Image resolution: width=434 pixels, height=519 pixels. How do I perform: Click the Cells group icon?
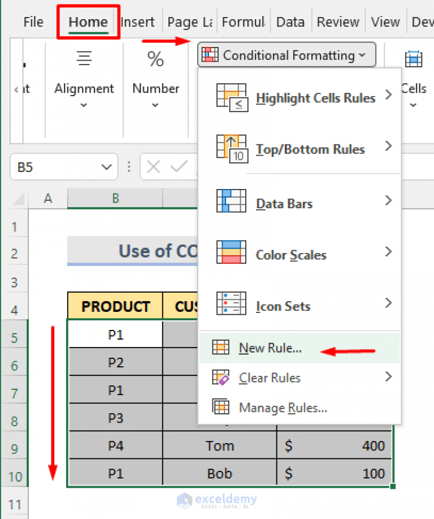pyautogui.click(x=414, y=58)
